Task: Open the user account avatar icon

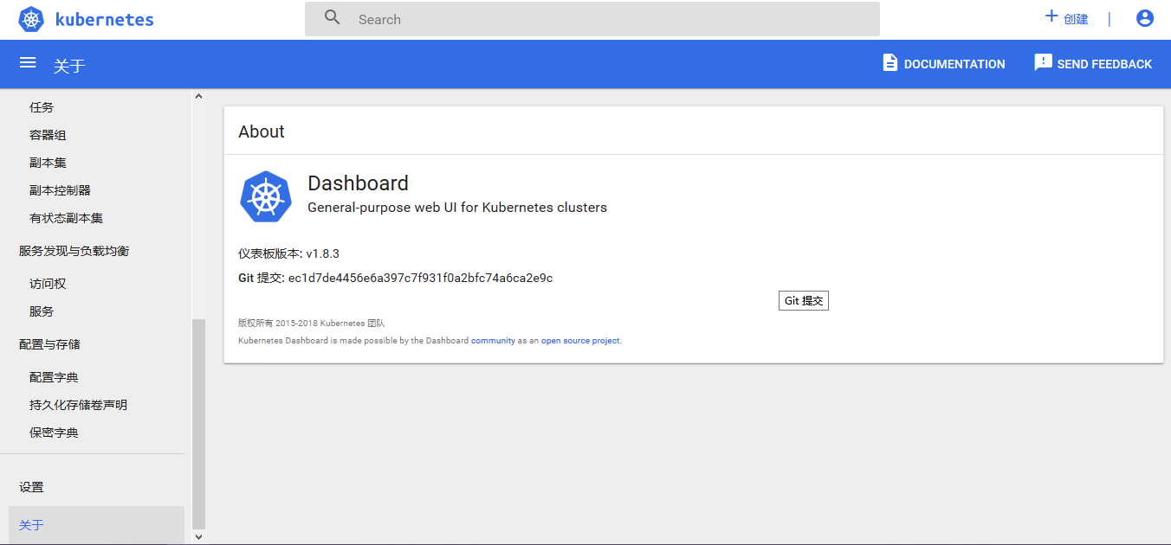Action: pyautogui.click(x=1145, y=18)
